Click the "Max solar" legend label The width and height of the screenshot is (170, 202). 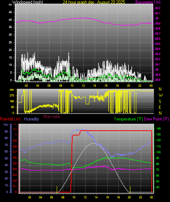52,116
